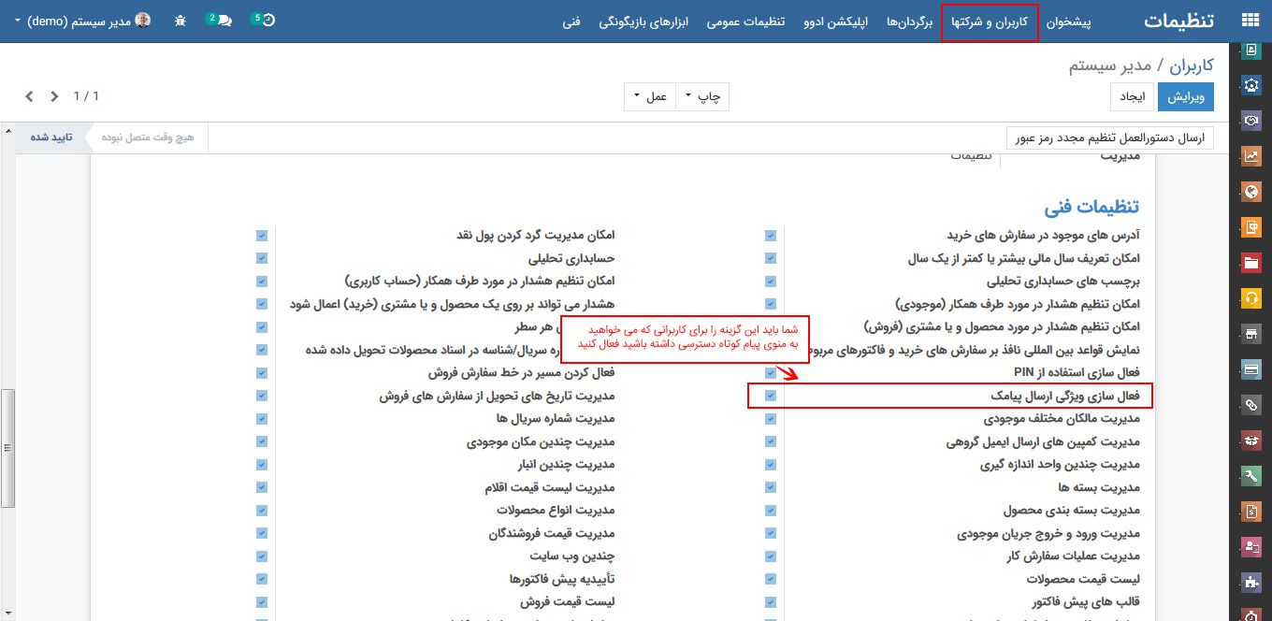Click the ویرایش edit button

point(1186,96)
